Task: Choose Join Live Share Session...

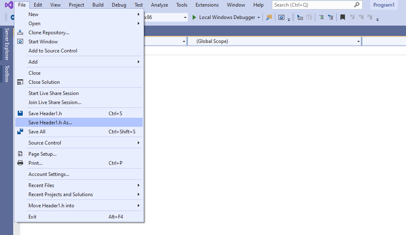Action: coord(79,102)
